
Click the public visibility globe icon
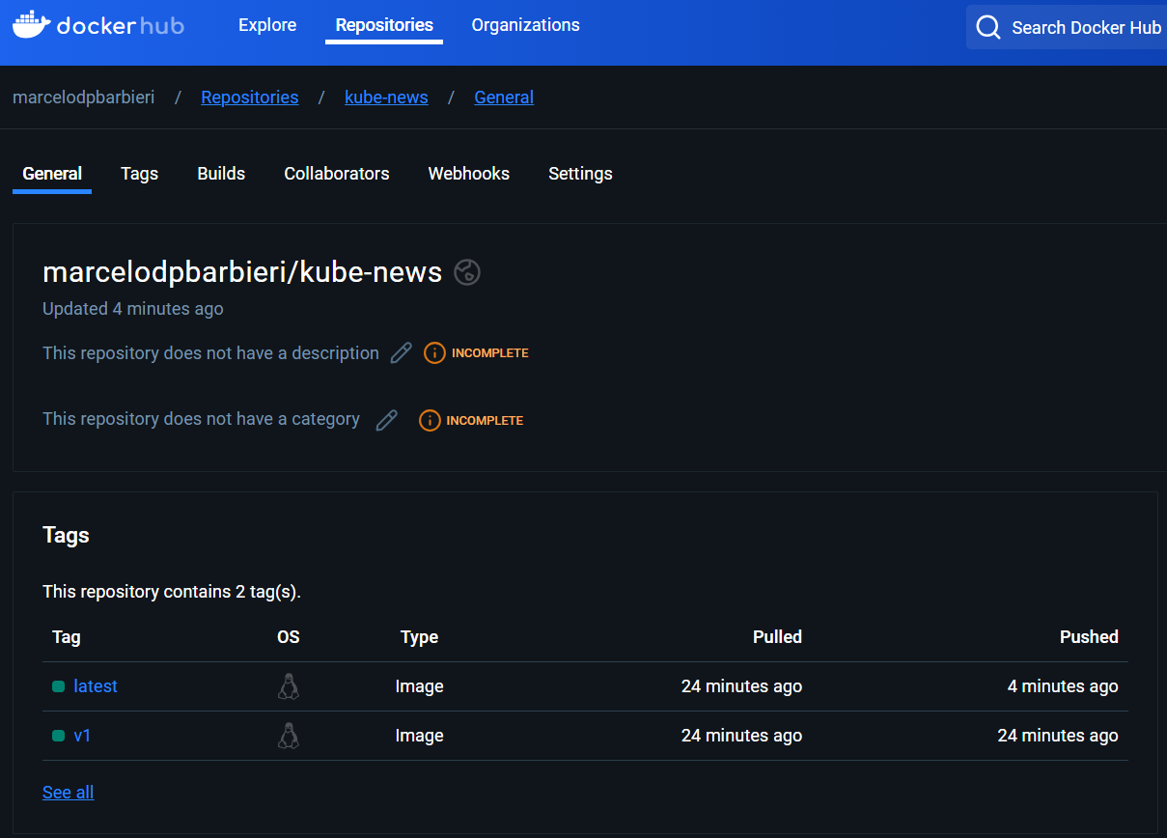point(467,273)
